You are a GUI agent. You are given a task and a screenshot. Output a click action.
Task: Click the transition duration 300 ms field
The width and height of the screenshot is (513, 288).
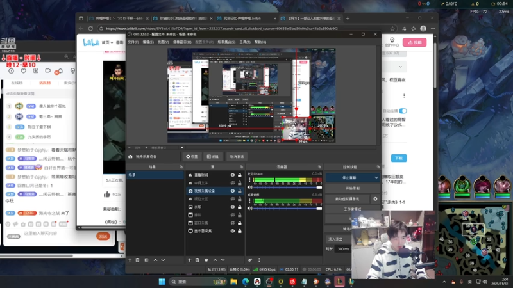[343, 249]
